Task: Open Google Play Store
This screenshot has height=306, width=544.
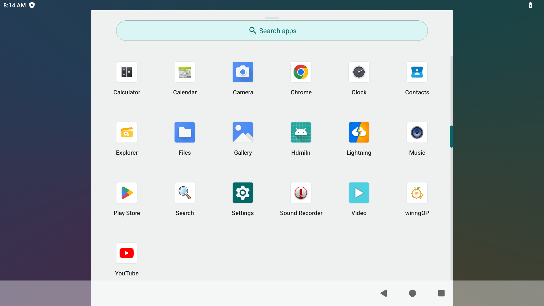Action: pos(127,193)
